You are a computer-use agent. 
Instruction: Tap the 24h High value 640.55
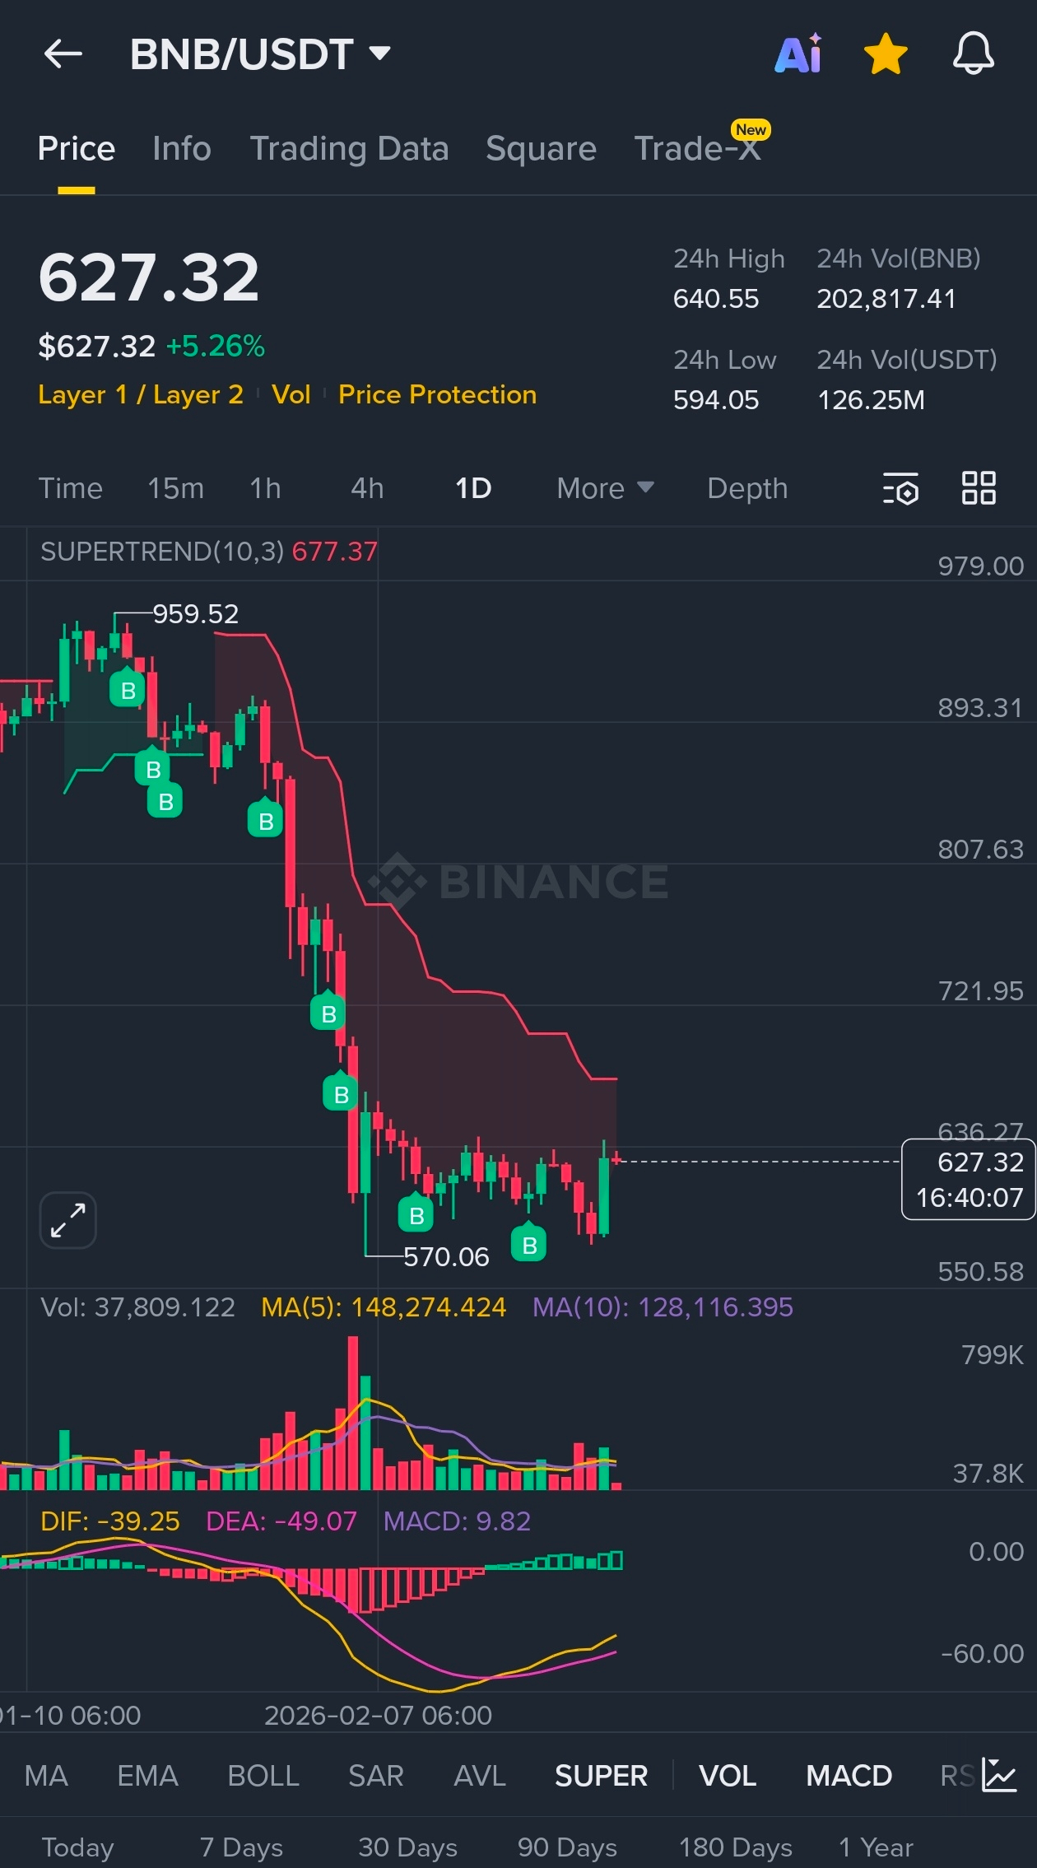pos(716,298)
